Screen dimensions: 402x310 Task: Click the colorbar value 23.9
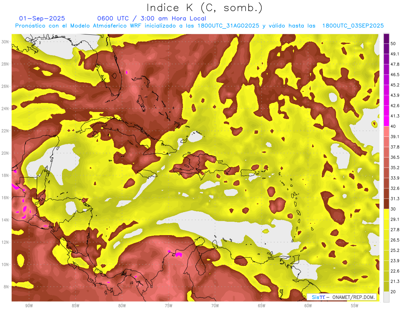[x=395, y=261]
